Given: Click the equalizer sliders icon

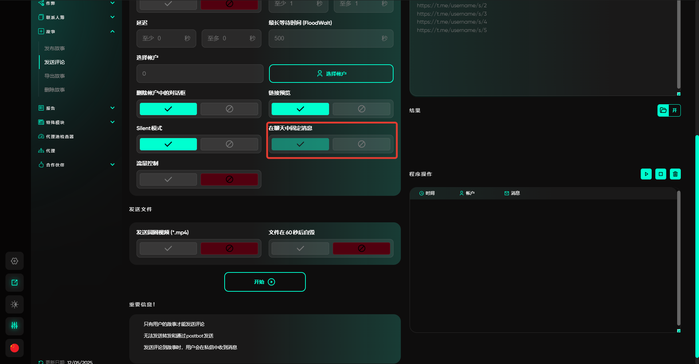Looking at the screenshot, I should point(15,325).
